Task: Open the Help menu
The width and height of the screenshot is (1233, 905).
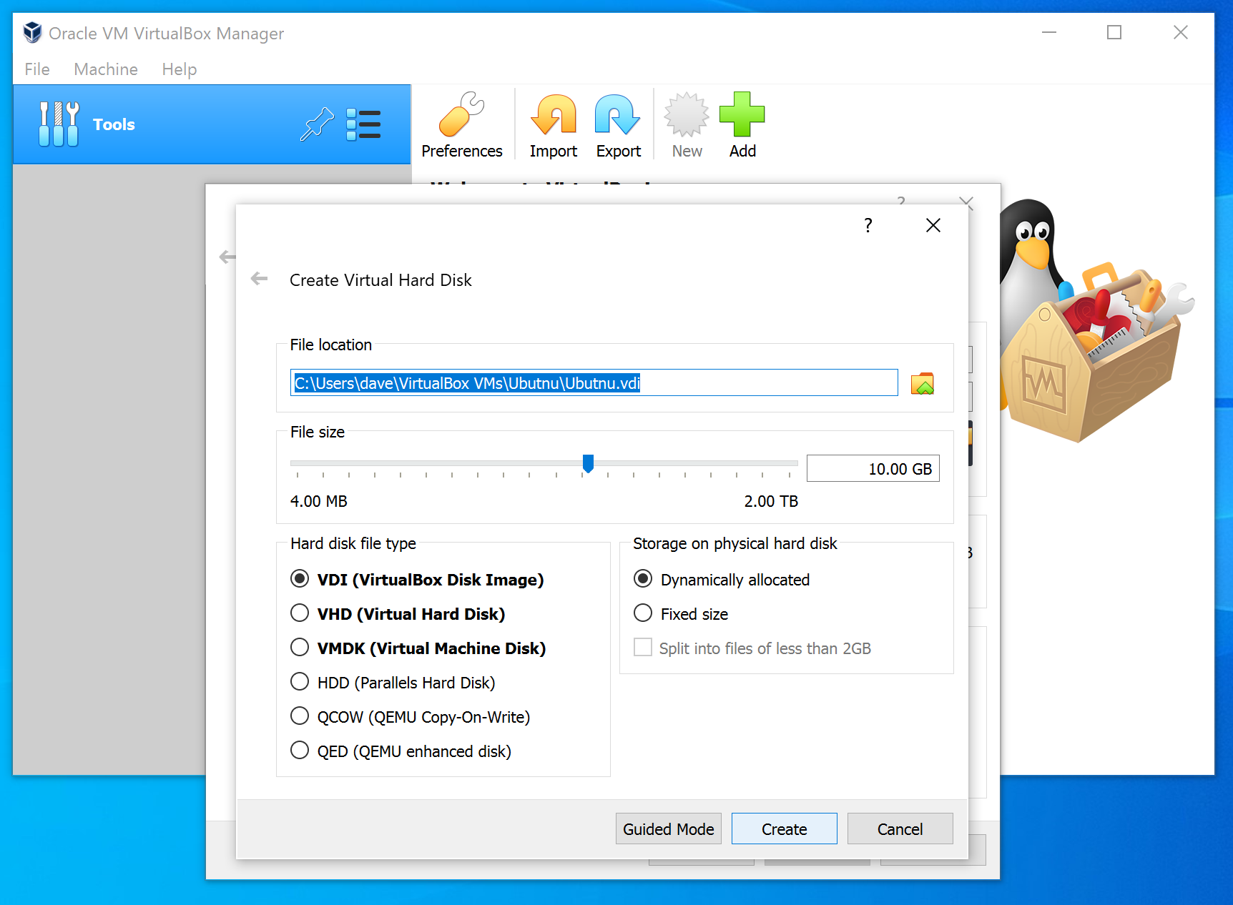Action: coord(179,69)
